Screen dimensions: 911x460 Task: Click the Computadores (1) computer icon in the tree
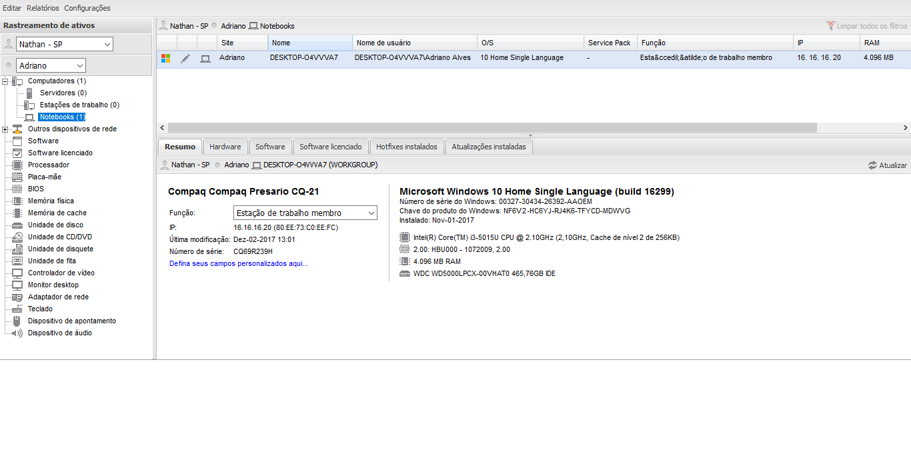pyautogui.click(x=17, y=81)
